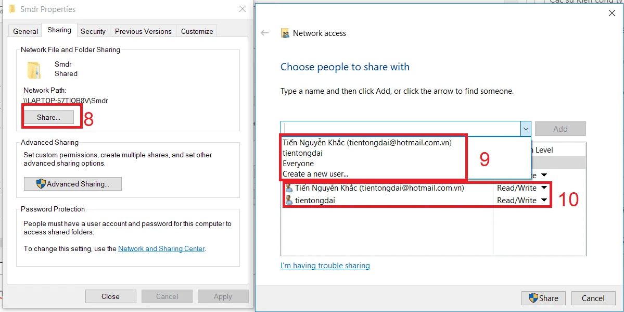Screen dimensions: 624x312
Task: Switch to Previous Versions tab
Action: pyautogui.click(x=143, y=31)
